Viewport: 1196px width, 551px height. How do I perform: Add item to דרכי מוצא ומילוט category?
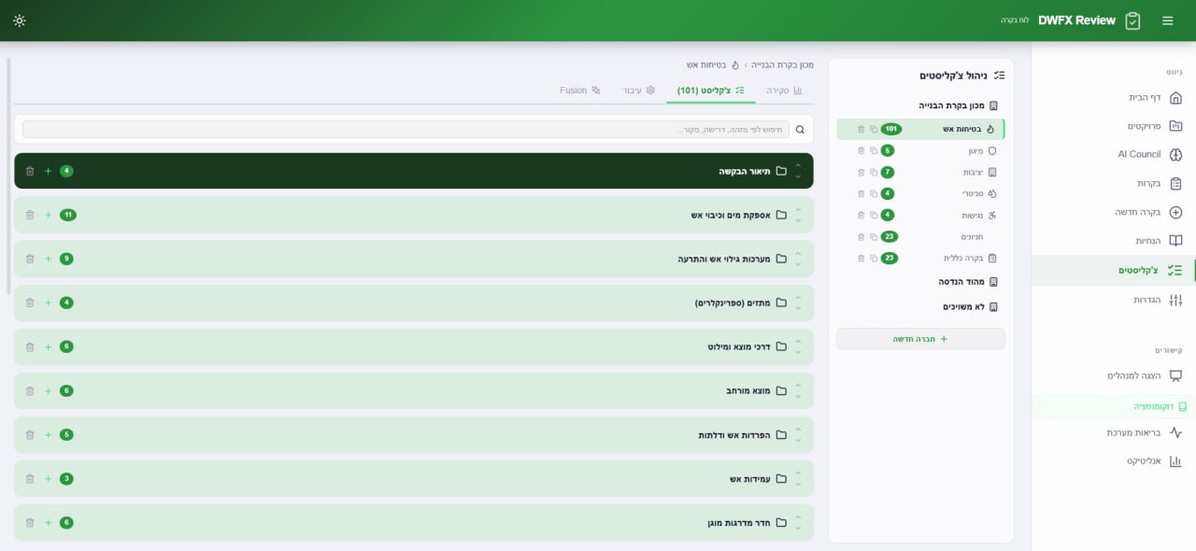click(48, 346)
